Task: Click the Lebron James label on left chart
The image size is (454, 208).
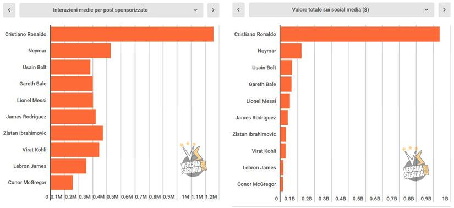Action: click(30, 166)
